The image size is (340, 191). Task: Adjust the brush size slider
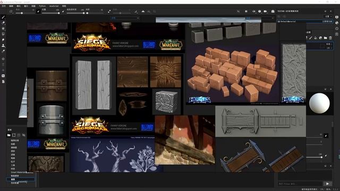25,13
